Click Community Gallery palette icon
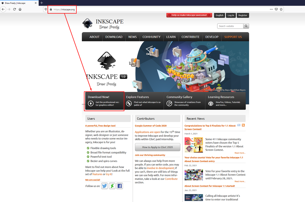Screen dimensions: 305x202 [x=169, y=103]
